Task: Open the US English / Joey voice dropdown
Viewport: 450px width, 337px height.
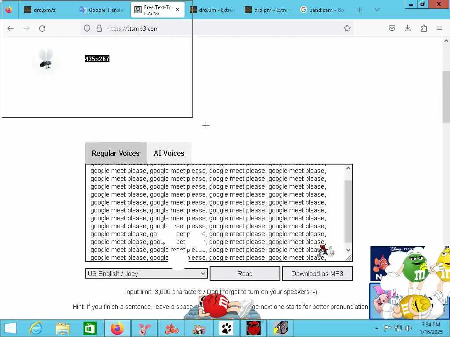Action: tap(146, 273)
